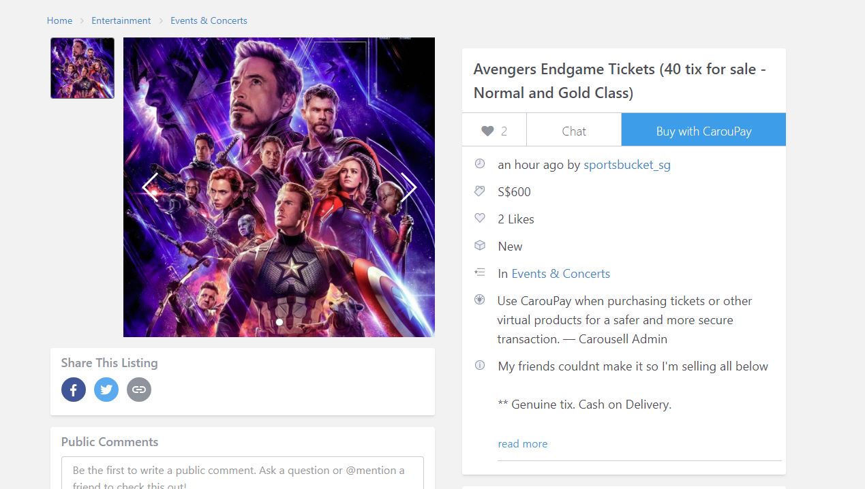Viewport: 865px width, 489px height.
Task: Share listing via Twitter icon
Action: [106, 390]
